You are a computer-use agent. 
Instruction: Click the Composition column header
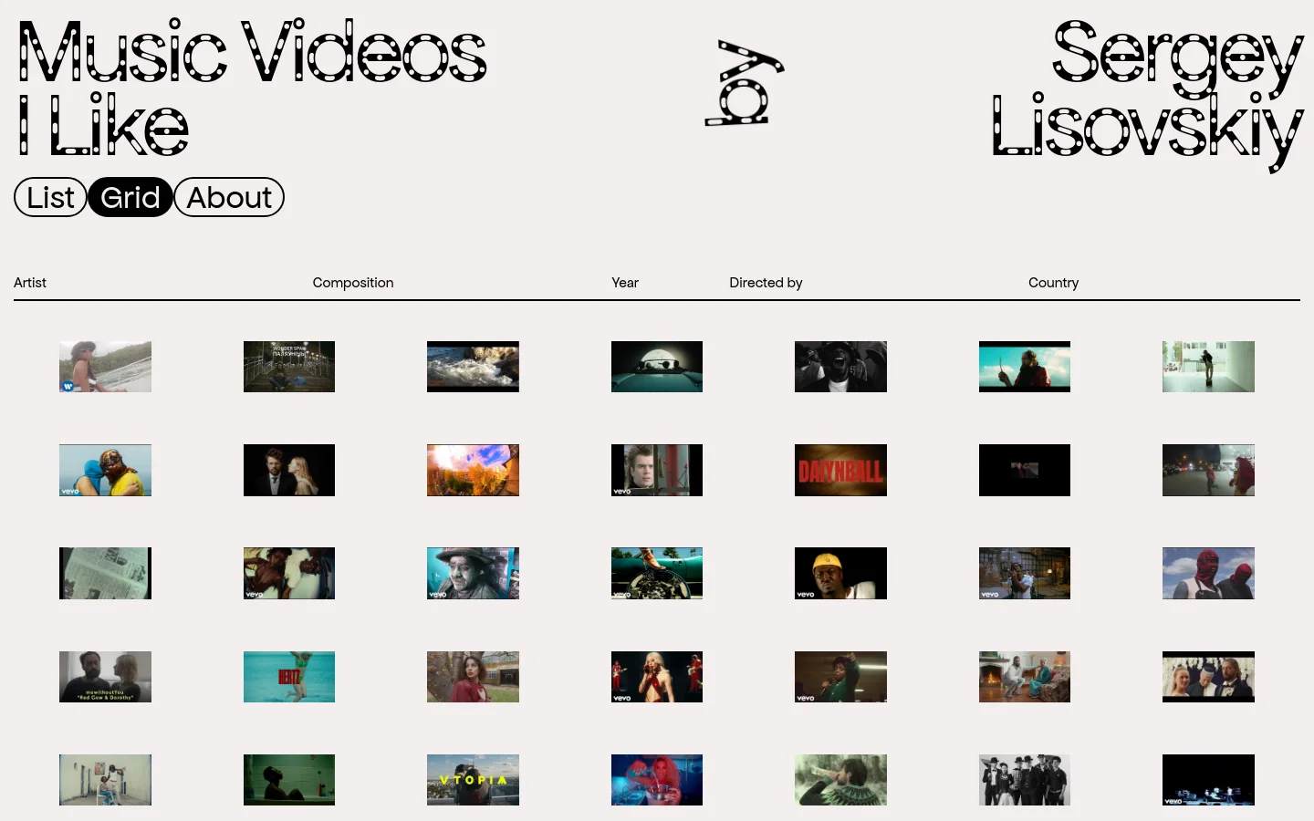pyautogui.click(x=353, y=283)
